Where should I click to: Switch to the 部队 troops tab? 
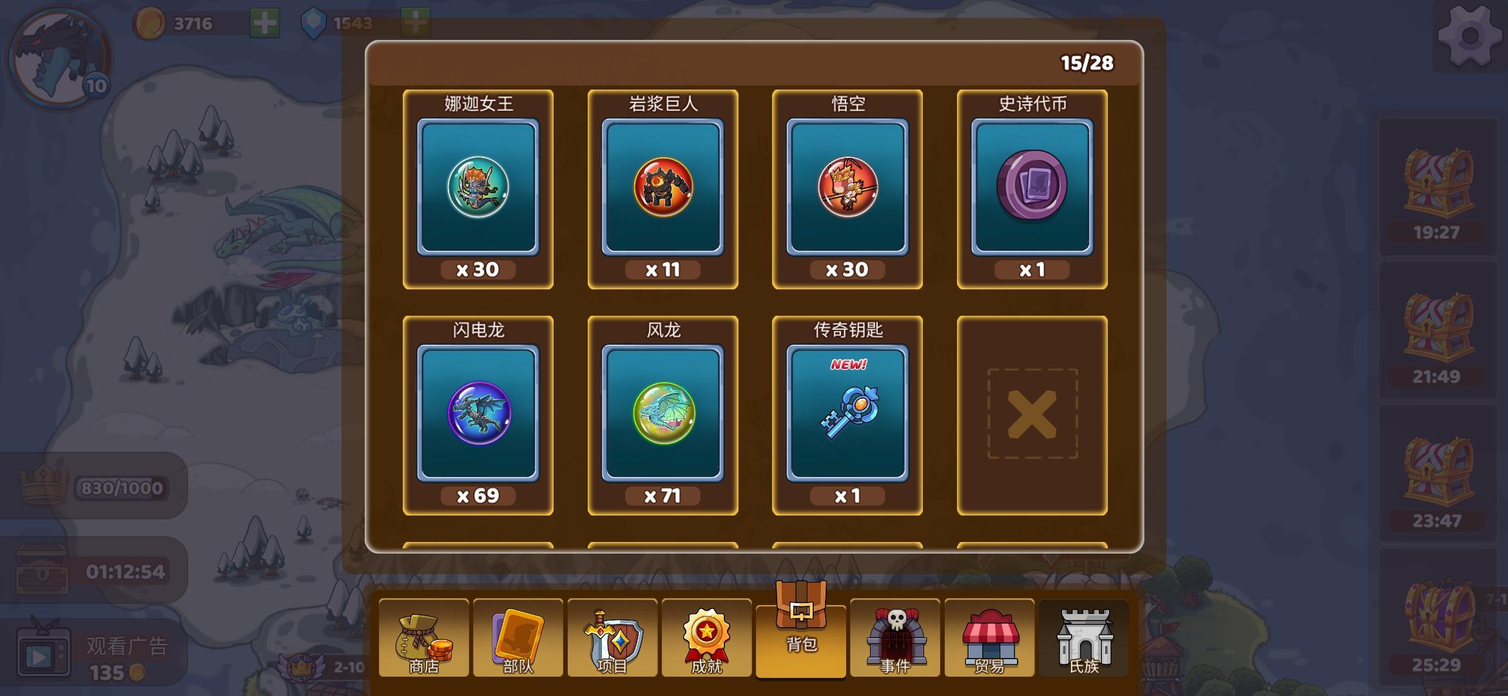517,638
